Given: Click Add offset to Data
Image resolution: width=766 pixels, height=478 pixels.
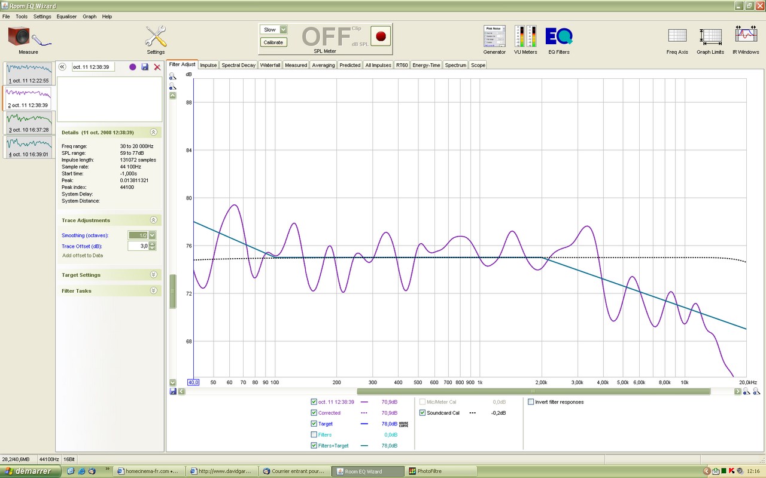Looking at the screenshot, I should tap(83, 256).
